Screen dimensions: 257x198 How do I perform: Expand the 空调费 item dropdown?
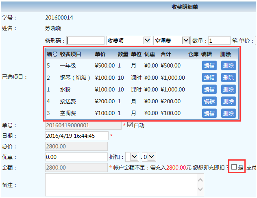coord(172,41)
